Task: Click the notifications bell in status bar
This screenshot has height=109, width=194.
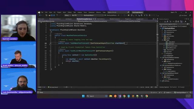Action: tap(191, 92)
